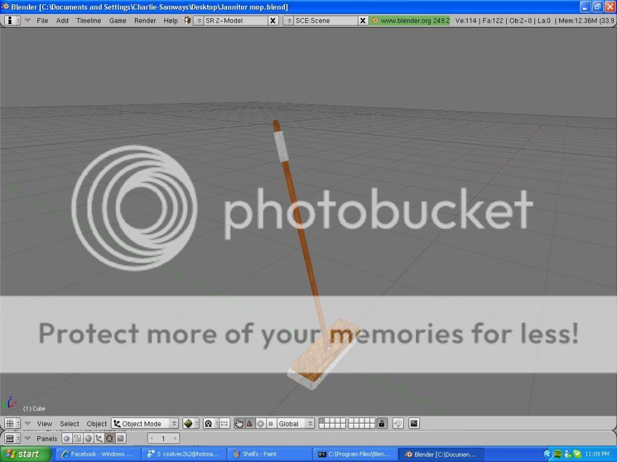Switch to Shelfs - Paint taskbar item
617x462 pixels.
(x=269, y=454)
